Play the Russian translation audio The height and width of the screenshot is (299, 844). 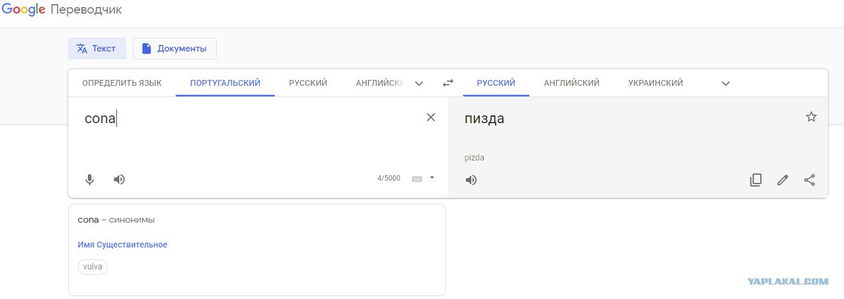coord(471,180)
